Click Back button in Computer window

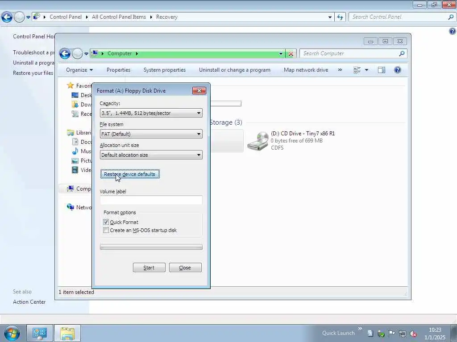pyautogui.click(x=65, y=53)
